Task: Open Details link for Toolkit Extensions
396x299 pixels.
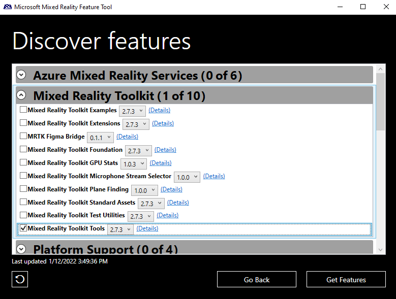Action: [x=163, y=123]
